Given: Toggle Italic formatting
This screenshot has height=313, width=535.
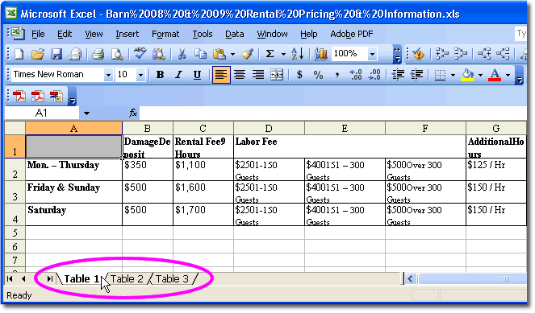Looking at the screenshot, I should tap(178, 75).
